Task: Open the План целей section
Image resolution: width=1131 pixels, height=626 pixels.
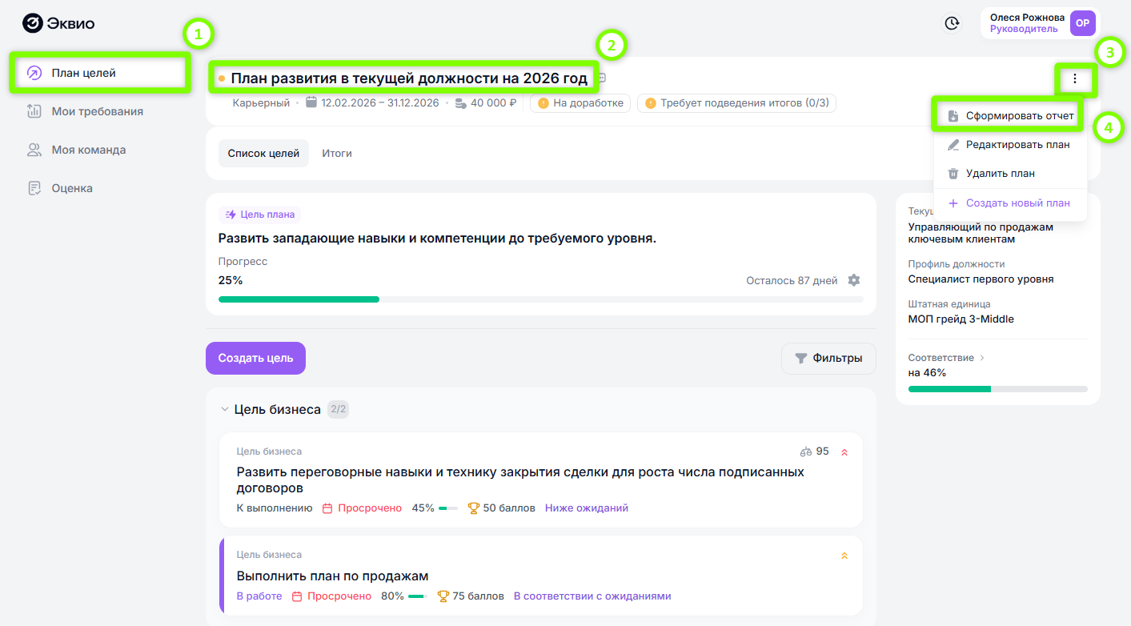Action: click(100, 73)
